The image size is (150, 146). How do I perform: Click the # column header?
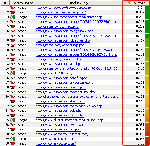coord(5,3)
